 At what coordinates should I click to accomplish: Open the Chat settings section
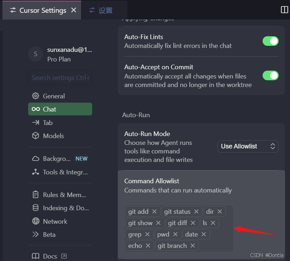click(x=60, y=109)
